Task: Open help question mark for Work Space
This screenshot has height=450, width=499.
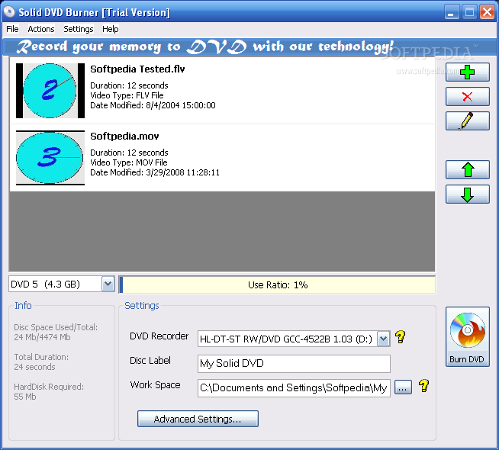Action: point(423,386)
